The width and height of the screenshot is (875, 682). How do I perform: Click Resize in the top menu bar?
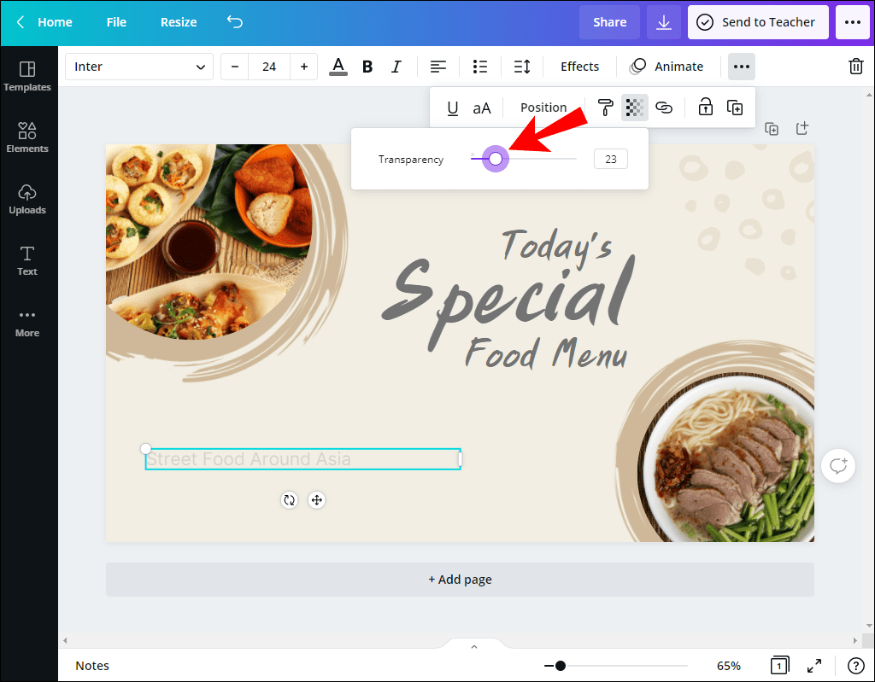tap(178, 22)
